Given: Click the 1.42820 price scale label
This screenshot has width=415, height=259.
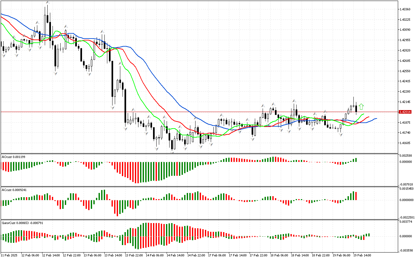Looking at the screenshot, I should click(x=406, y=51).
